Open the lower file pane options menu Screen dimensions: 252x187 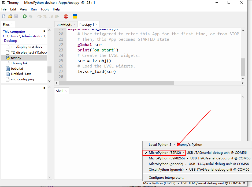click(x=45, y=88)
